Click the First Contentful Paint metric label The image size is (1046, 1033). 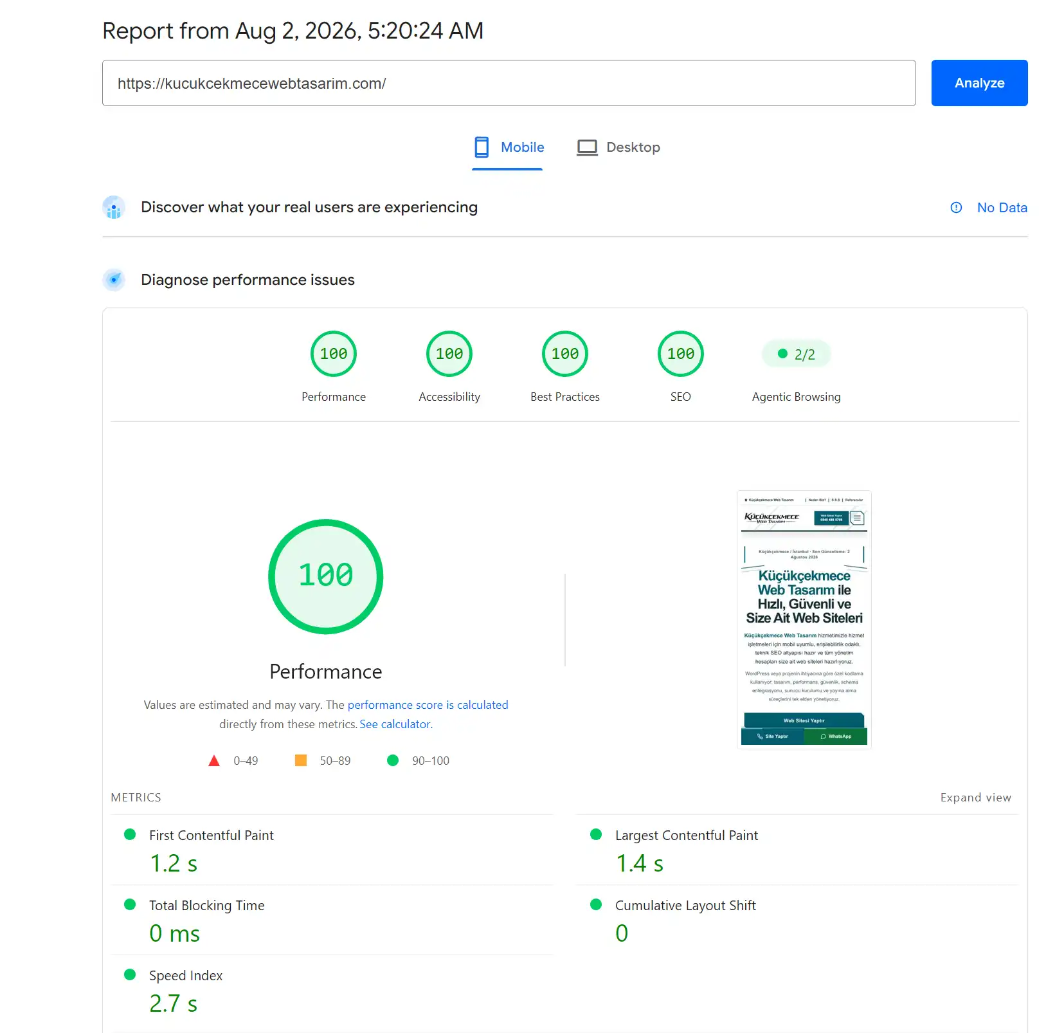[212, 836]
